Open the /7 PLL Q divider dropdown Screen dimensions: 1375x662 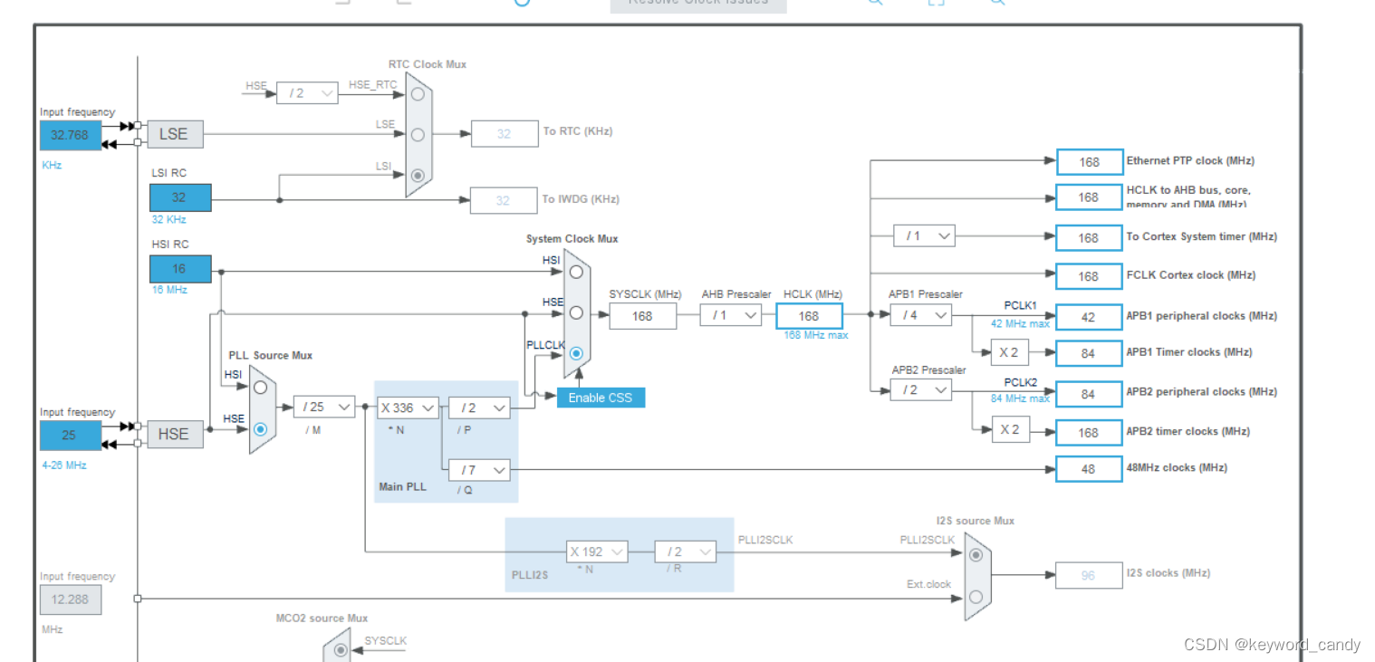(479, 470)
